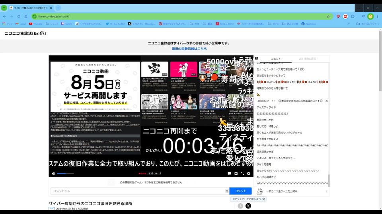This screenshot has width=382, height=214.
Task: Open the Gmail bookmark
Action: click(20, 24)
